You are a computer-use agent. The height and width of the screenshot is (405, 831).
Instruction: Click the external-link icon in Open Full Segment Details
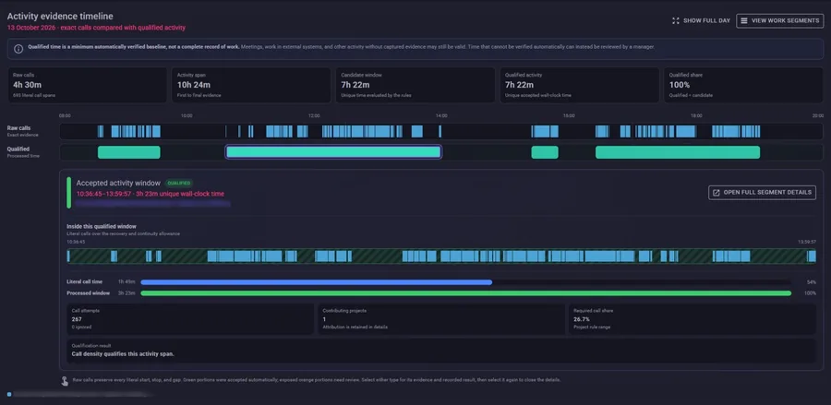(716, 193)
